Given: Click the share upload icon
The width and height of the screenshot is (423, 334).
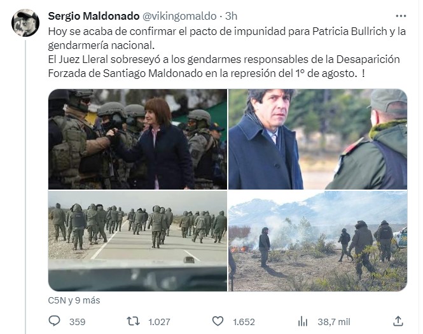Looking at the screenshot, I should click(398, 321).
